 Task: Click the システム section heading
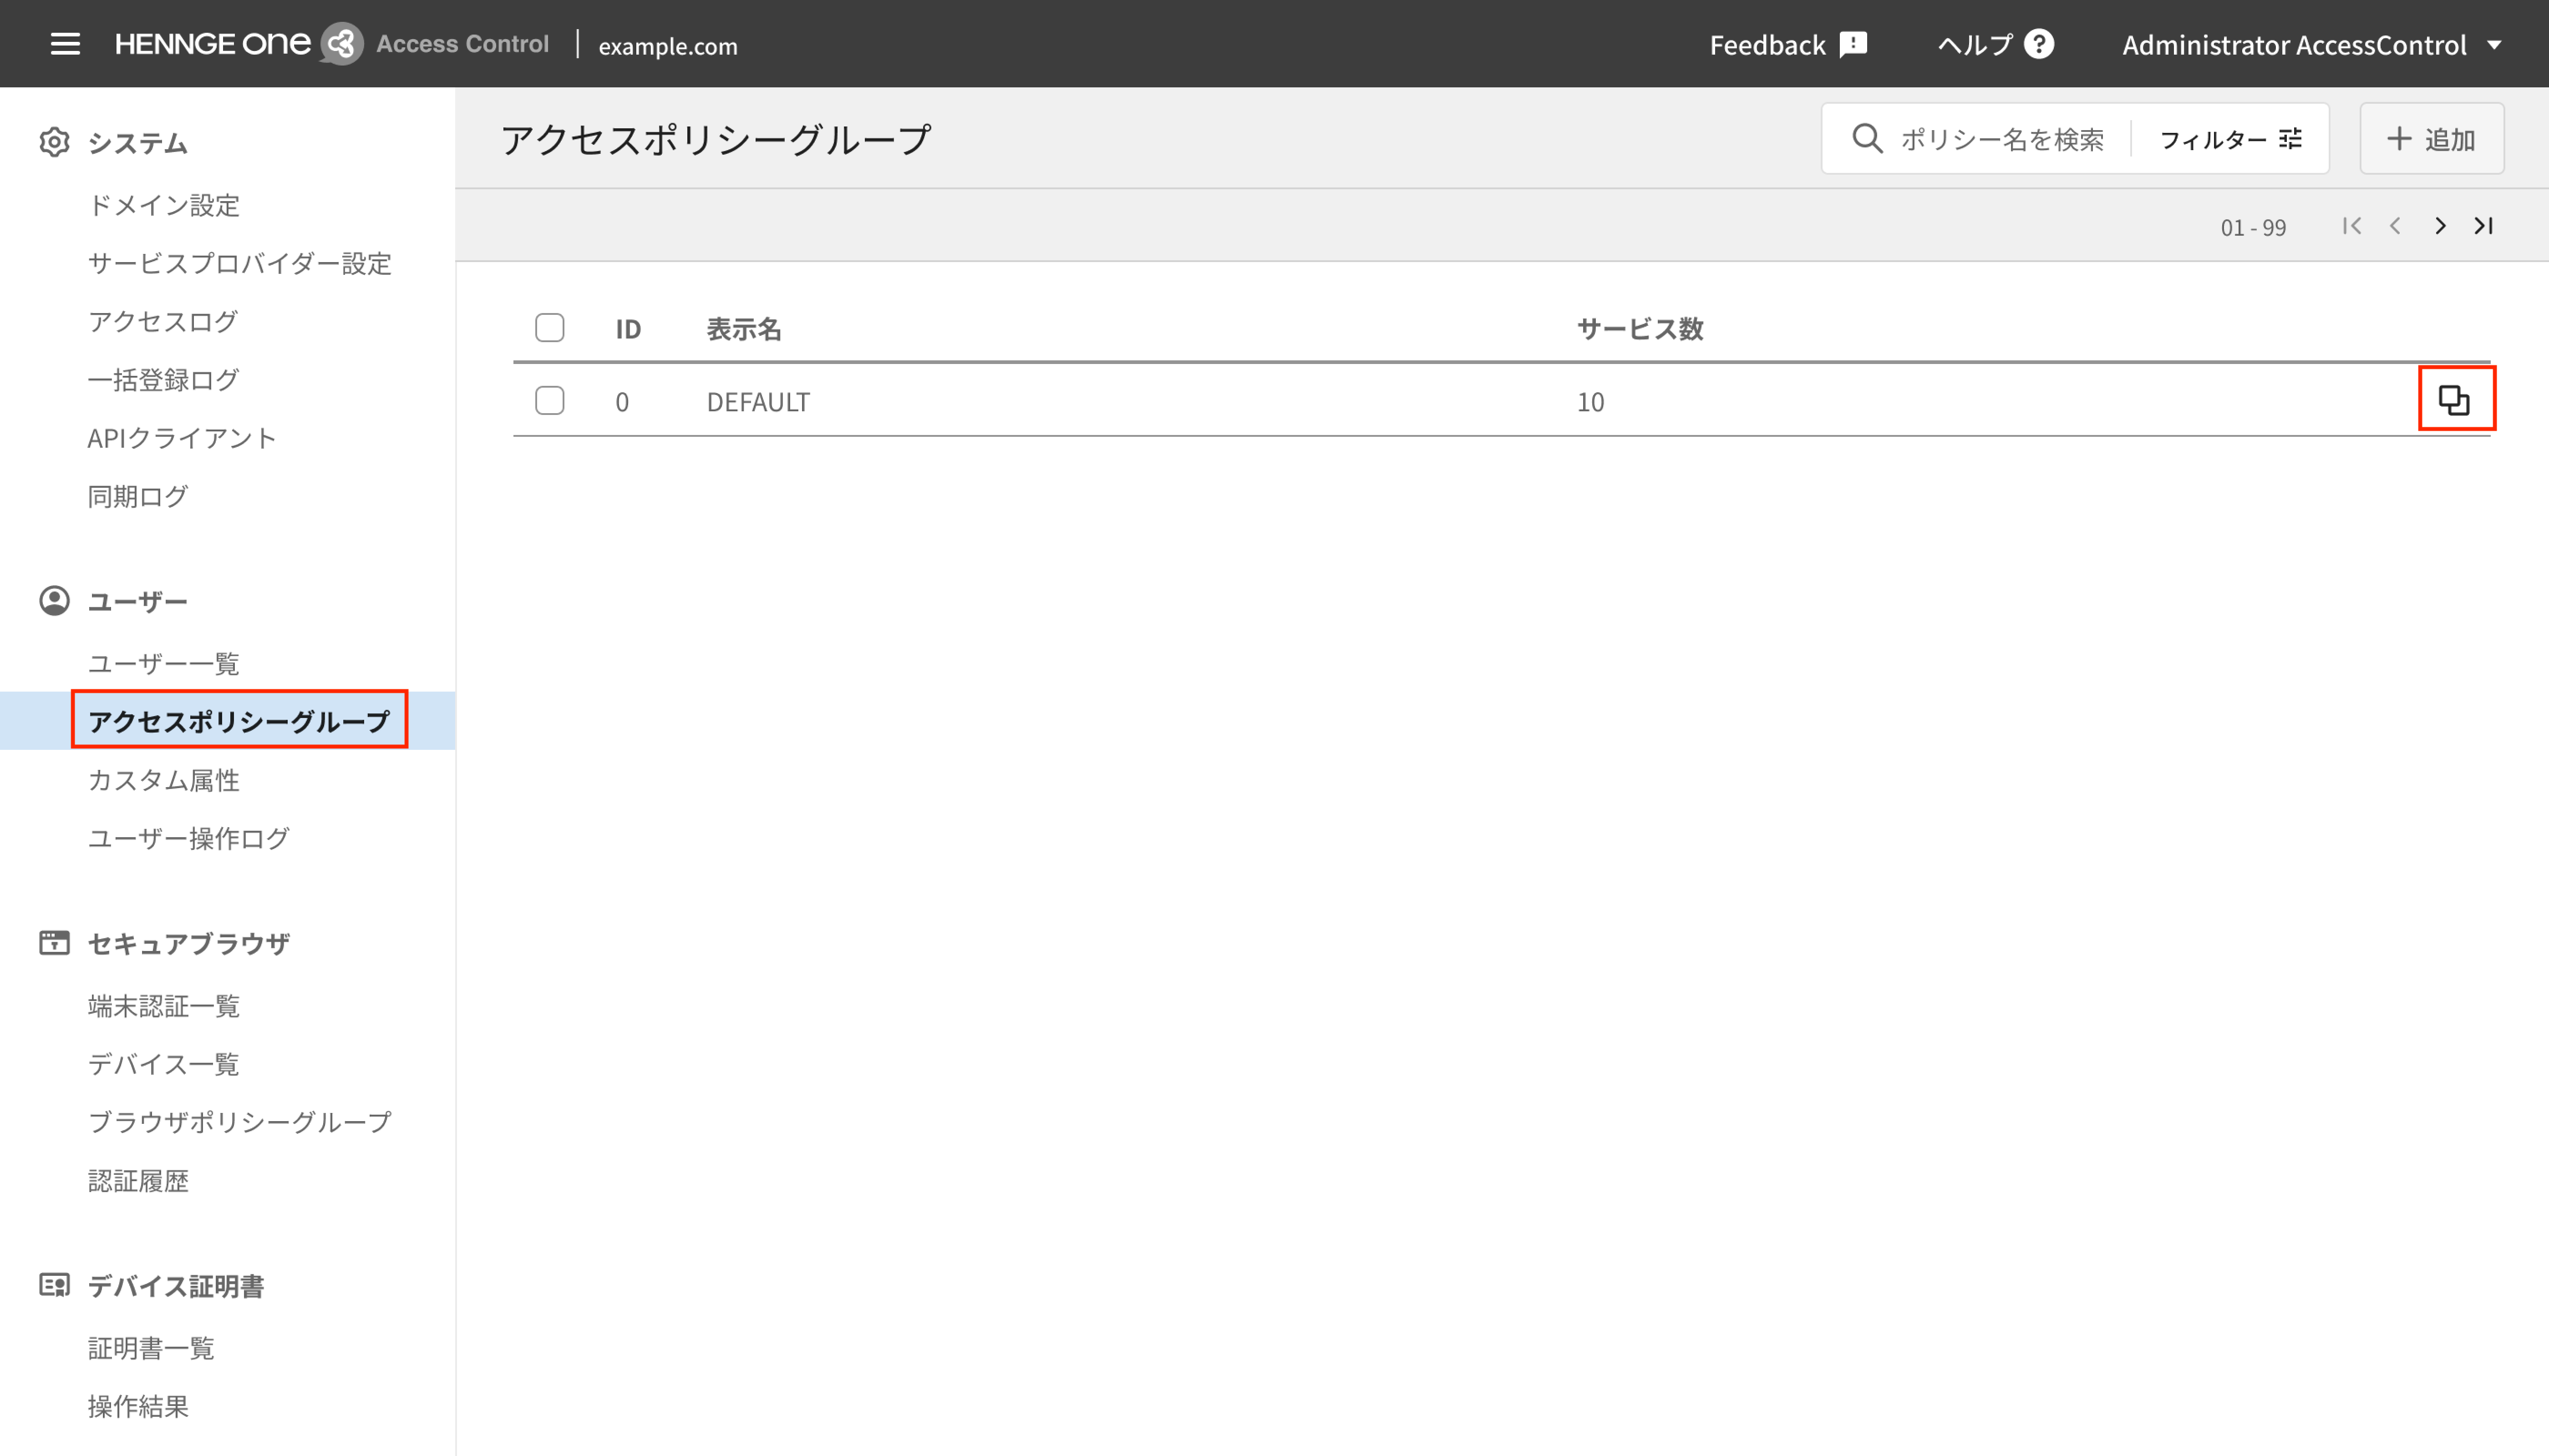138,143
